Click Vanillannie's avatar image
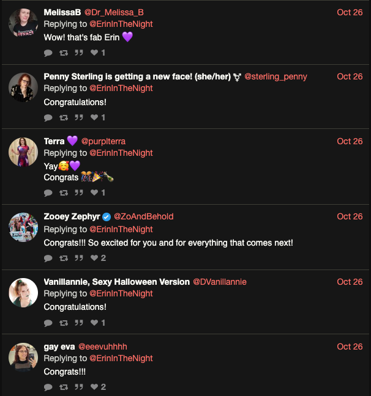Viewport: 371px width, 396px height. click(23, 293)
